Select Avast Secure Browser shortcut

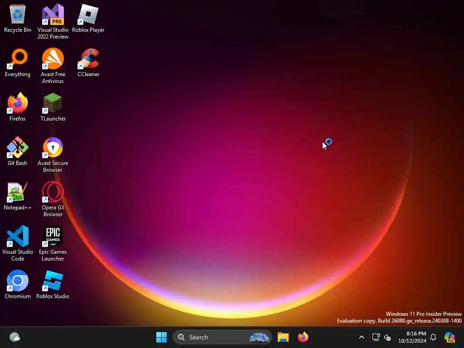(53, 155)
